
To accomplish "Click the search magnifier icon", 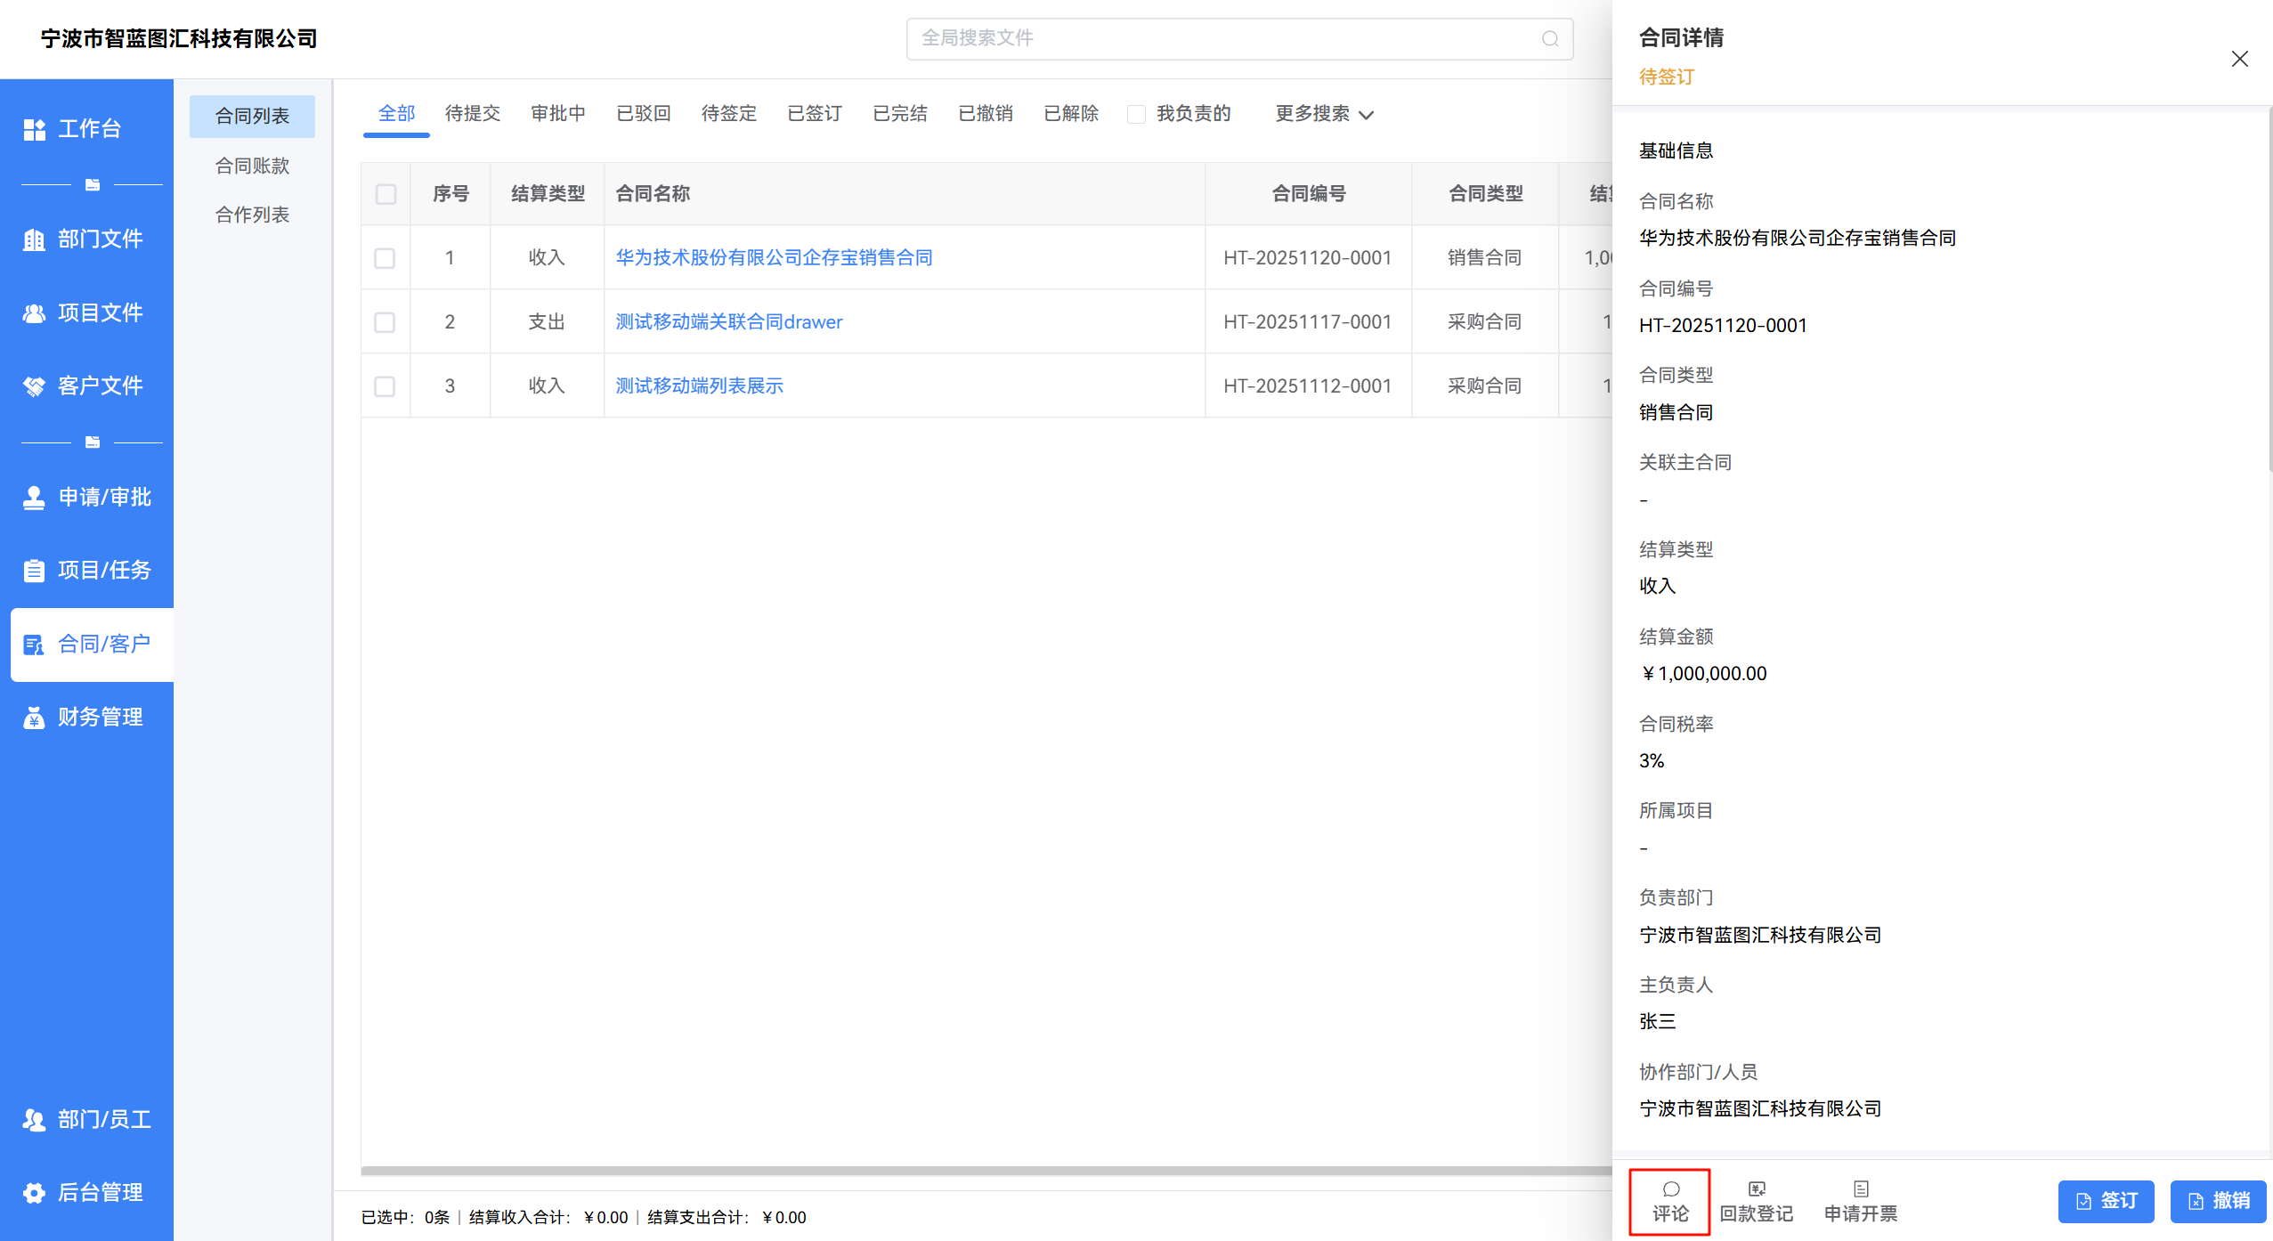I will point(1550,39).
